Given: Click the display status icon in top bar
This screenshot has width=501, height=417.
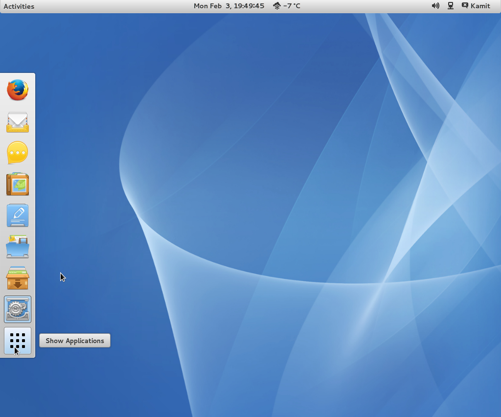Looking at the screenshot, I should 450,6.
